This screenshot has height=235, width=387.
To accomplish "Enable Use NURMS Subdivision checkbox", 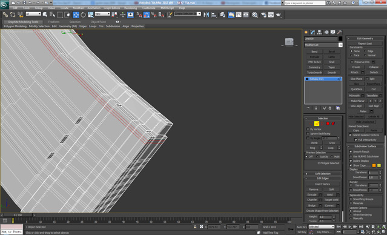I will [351, 156].
